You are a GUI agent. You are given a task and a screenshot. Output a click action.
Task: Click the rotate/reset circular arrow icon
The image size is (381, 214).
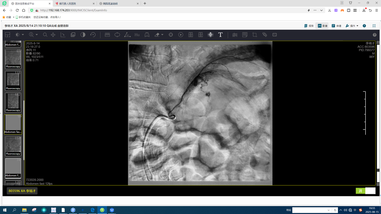pyautogui.click(x=93, y=35)
